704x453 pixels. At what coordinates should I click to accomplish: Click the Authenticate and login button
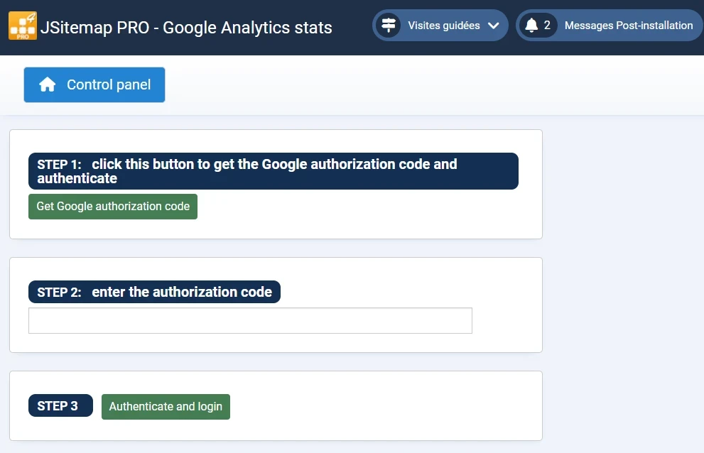coord(166,406)
